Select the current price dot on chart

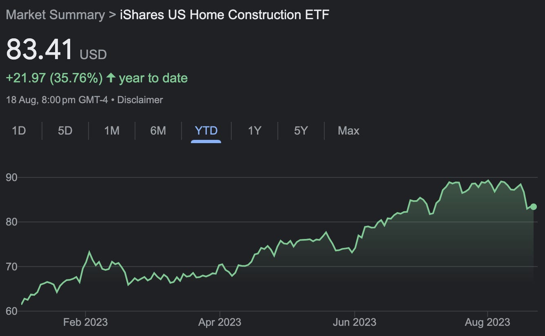coord(532,207)
